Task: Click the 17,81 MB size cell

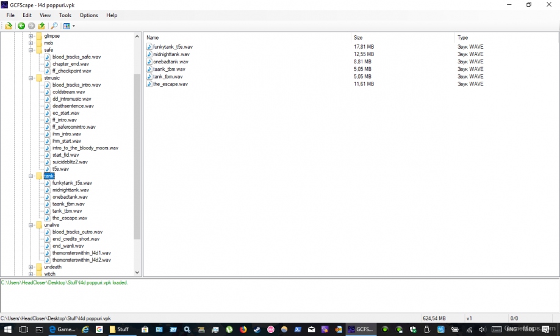Action: pyautogui.click(x=364, y=47)
